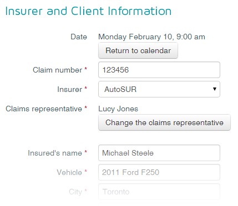Click the Insured's name label

pyautogui.click(x=55, y=153)
